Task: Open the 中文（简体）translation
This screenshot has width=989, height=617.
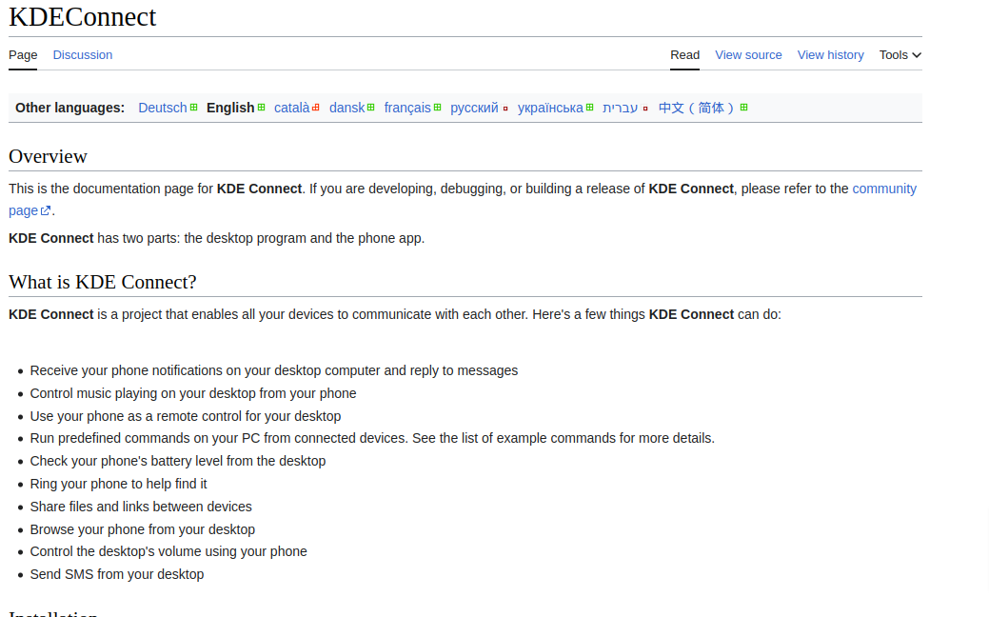Action: pos(697,108)
